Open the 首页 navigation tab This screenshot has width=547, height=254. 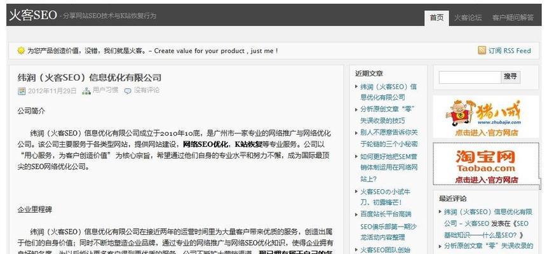436,18
